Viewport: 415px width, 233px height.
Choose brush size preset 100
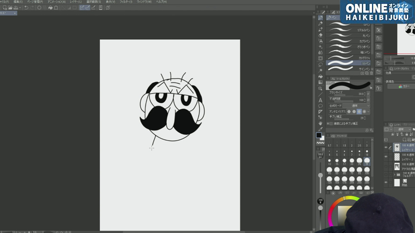tap(367, 171)
